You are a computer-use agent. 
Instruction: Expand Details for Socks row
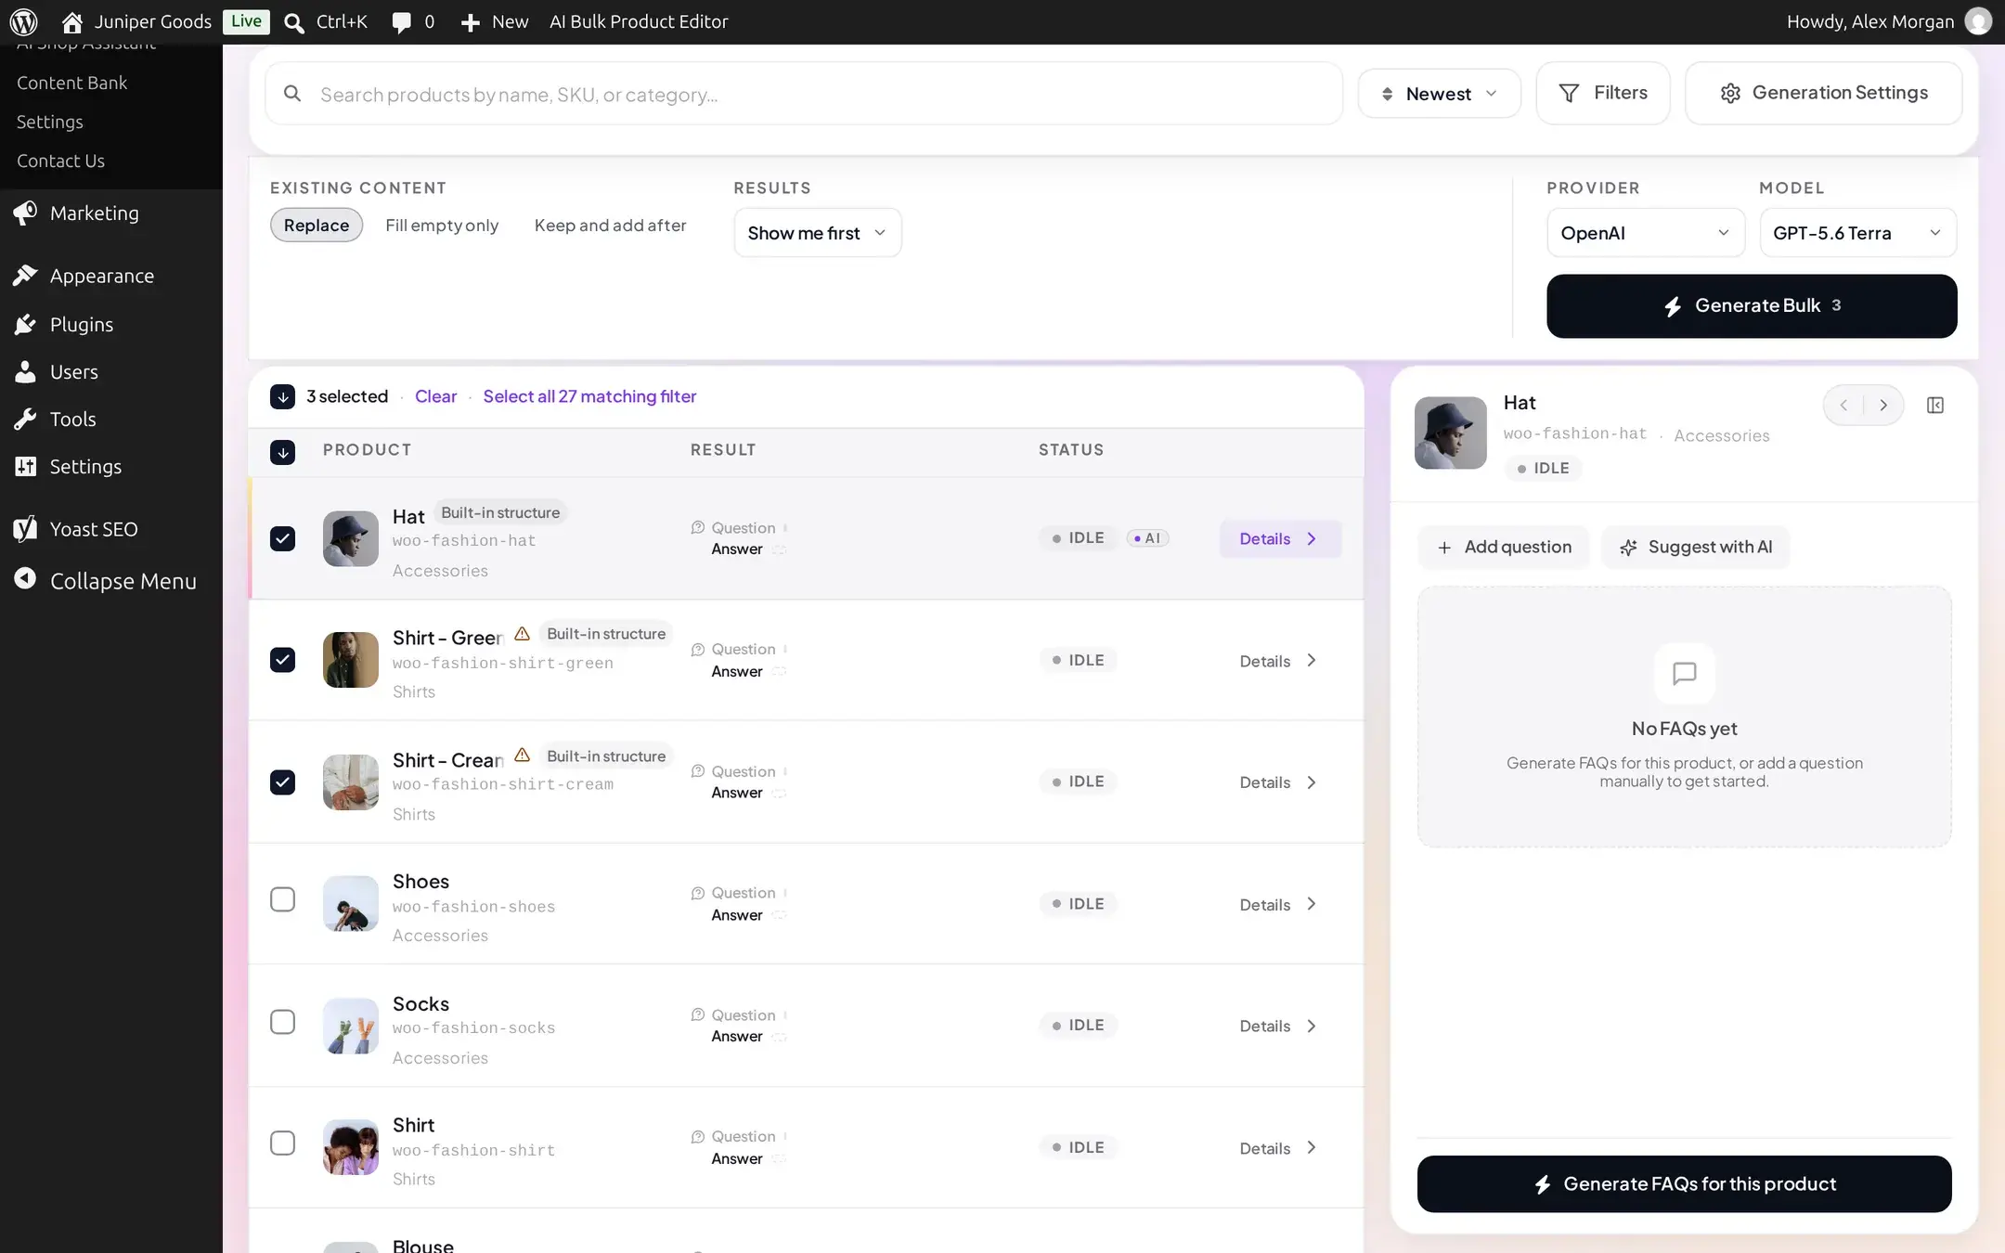(x=1278, y=1026)
